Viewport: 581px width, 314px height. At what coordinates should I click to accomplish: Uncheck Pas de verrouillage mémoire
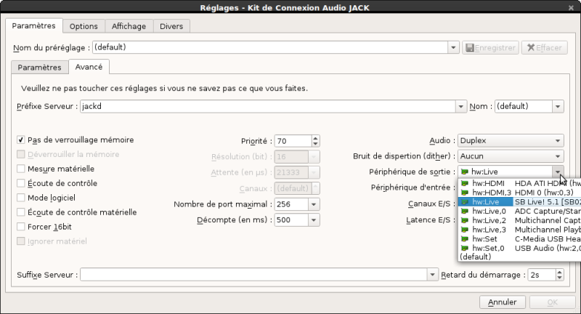[x=21, y=140]
